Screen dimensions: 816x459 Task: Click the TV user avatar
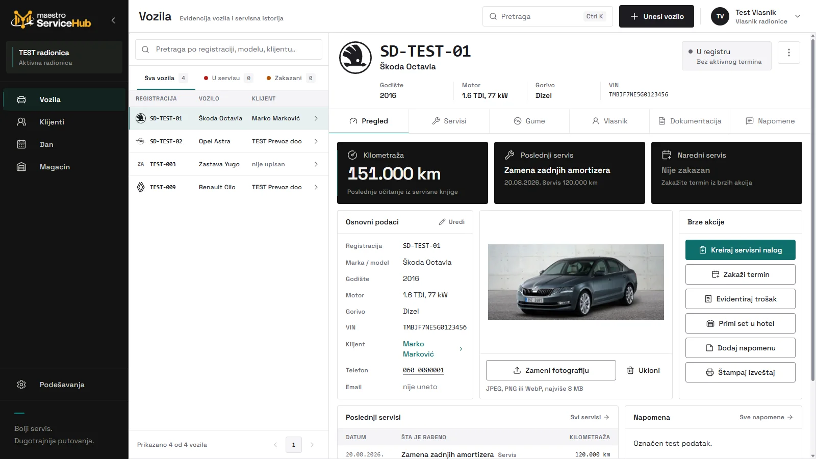pyautogui.click(x=720, y=16)
